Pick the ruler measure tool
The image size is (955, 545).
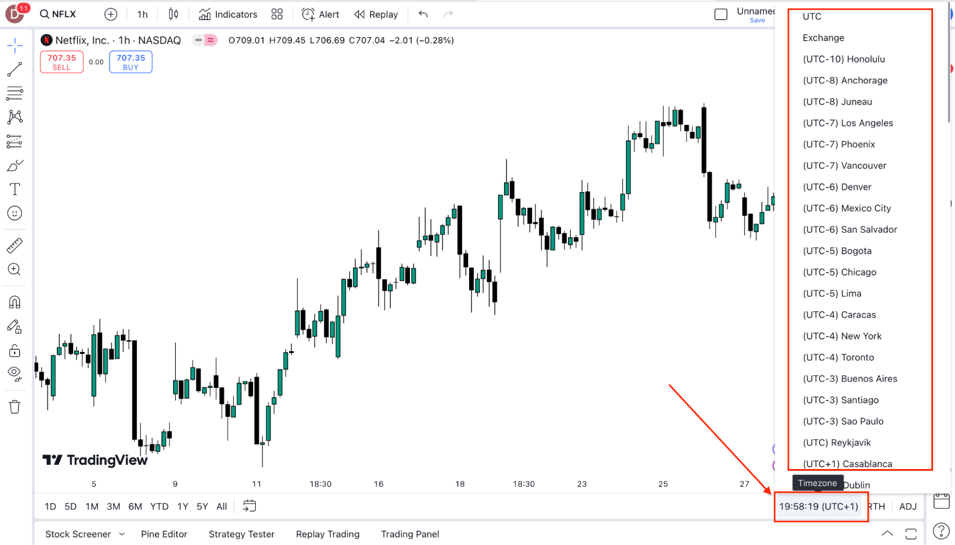click(x=15, y=246)
